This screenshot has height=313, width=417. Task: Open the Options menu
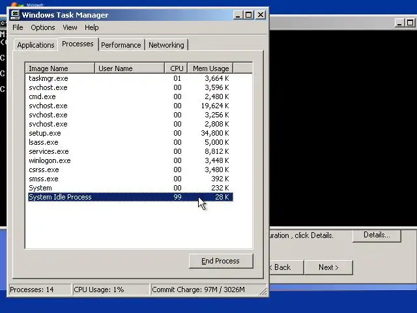click(43, 27)
